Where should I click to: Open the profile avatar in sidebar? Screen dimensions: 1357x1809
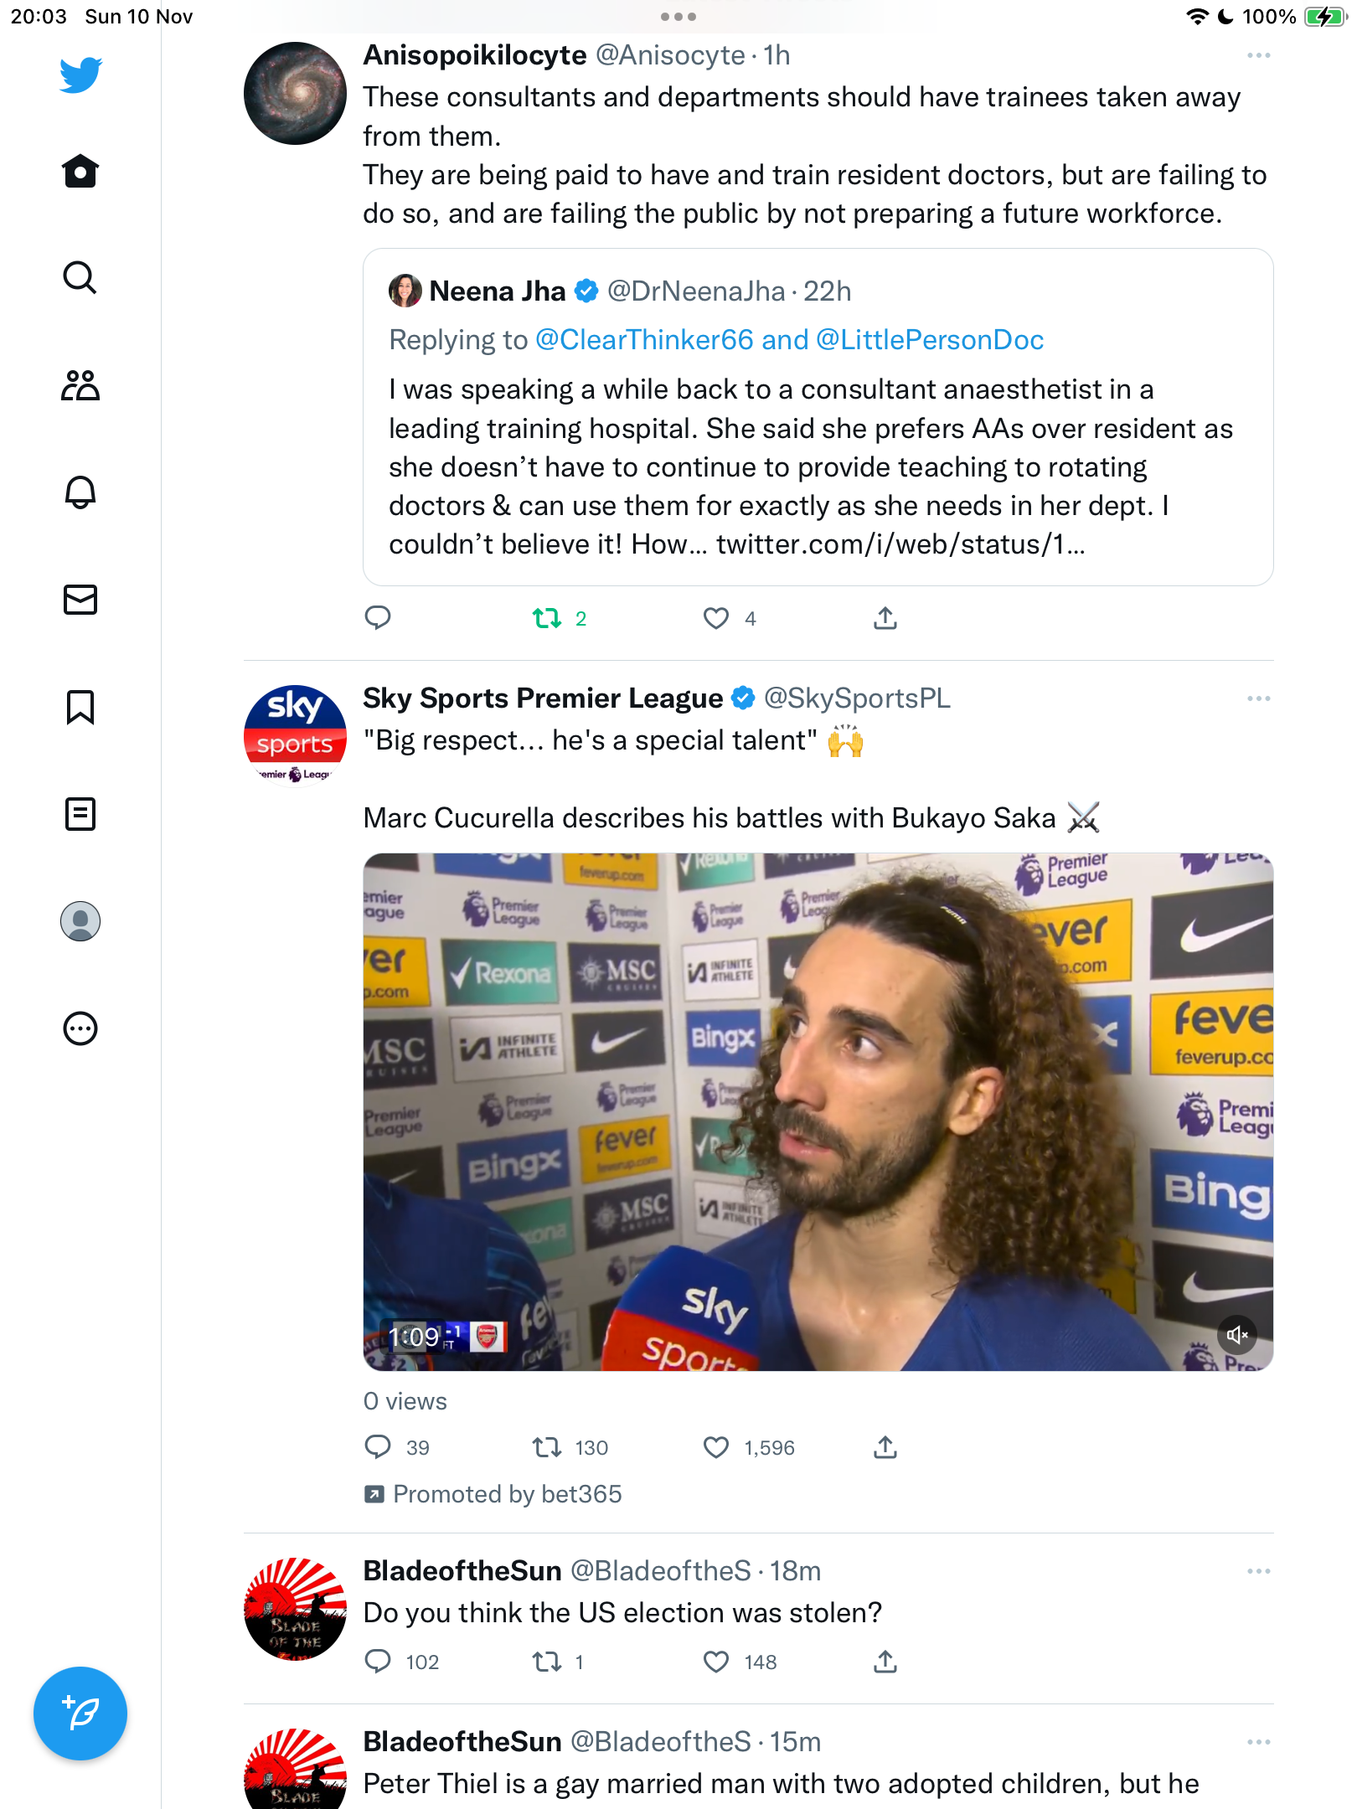[80, 921]
